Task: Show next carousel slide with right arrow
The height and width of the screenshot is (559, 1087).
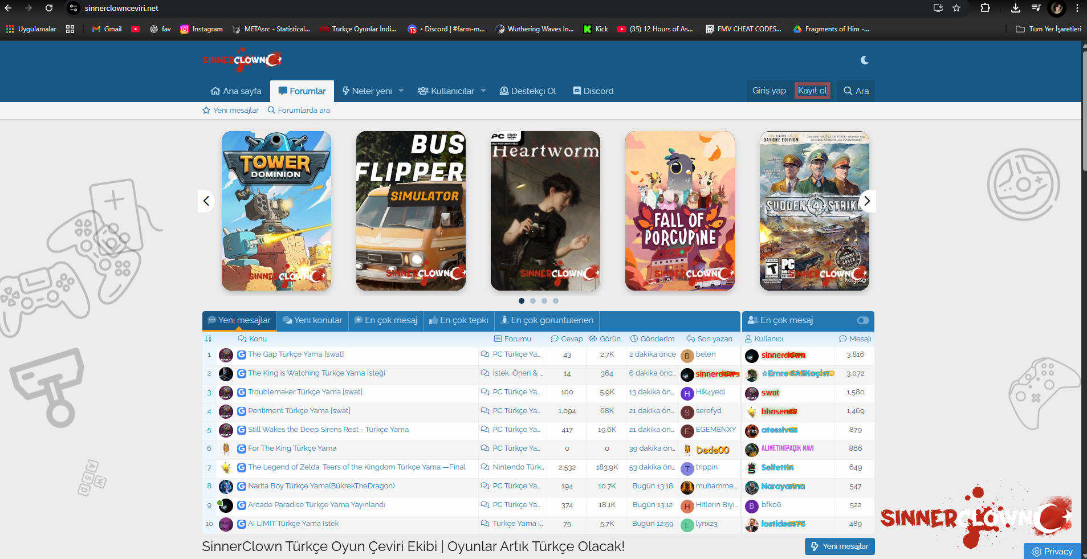Action: [867, 201]
